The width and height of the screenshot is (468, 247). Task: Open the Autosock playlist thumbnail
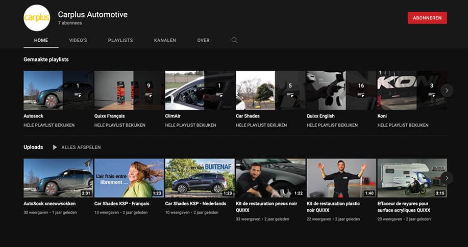tap(59, 90)
